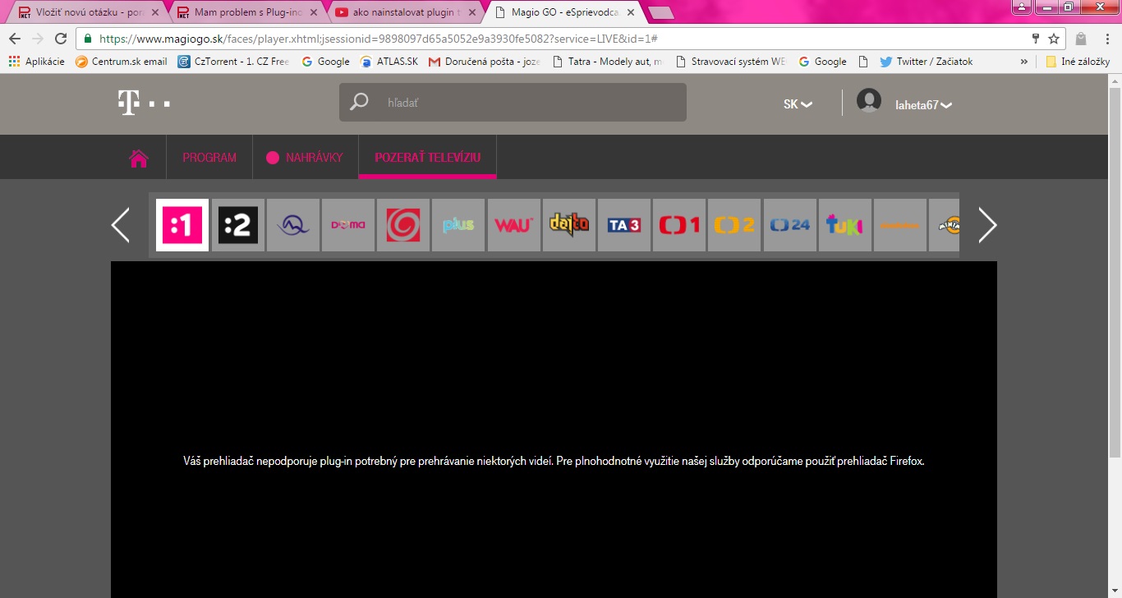This screenshot has height=598, width=1122.
Task: Show more channels with right arrow
Action: [987, 225]
